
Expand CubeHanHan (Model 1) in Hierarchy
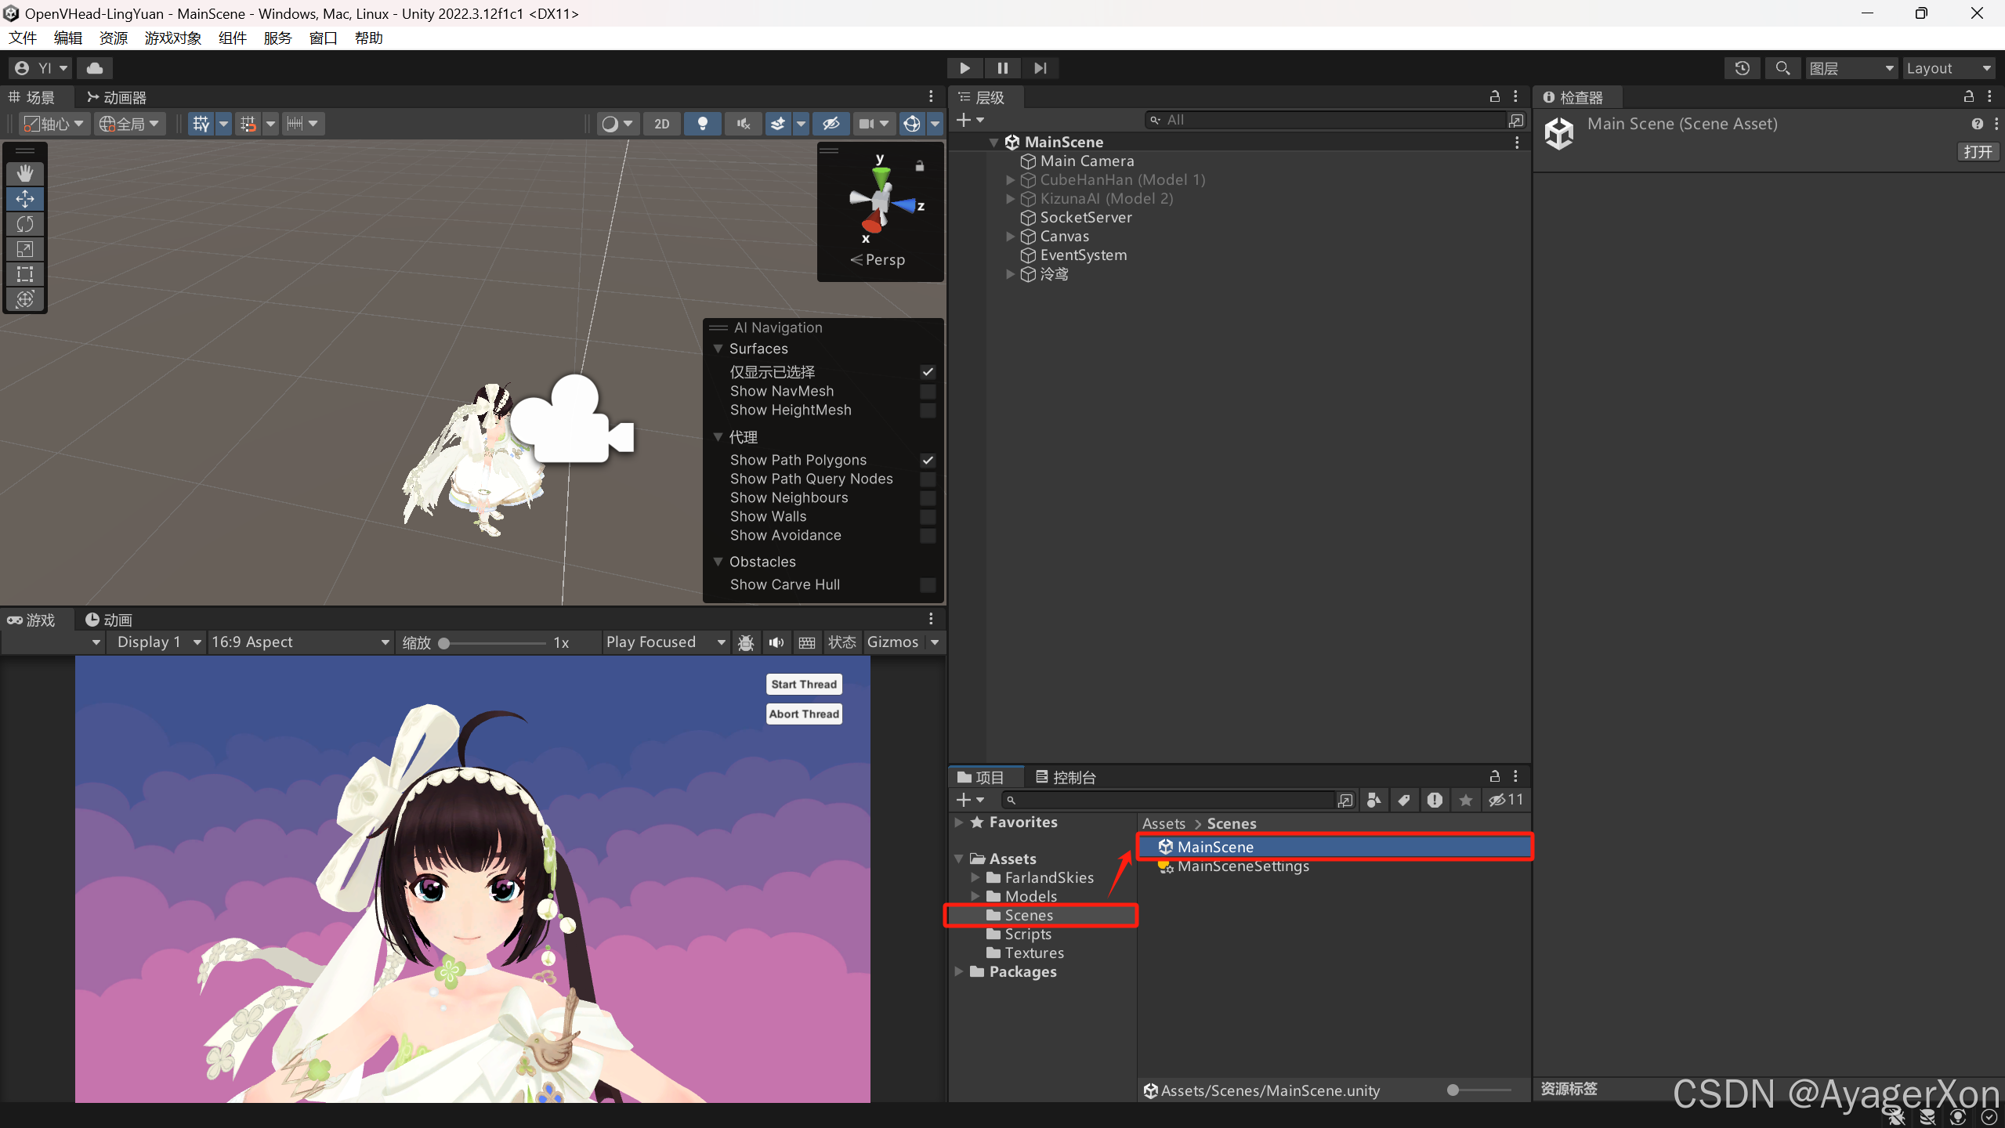(1011, 180)
